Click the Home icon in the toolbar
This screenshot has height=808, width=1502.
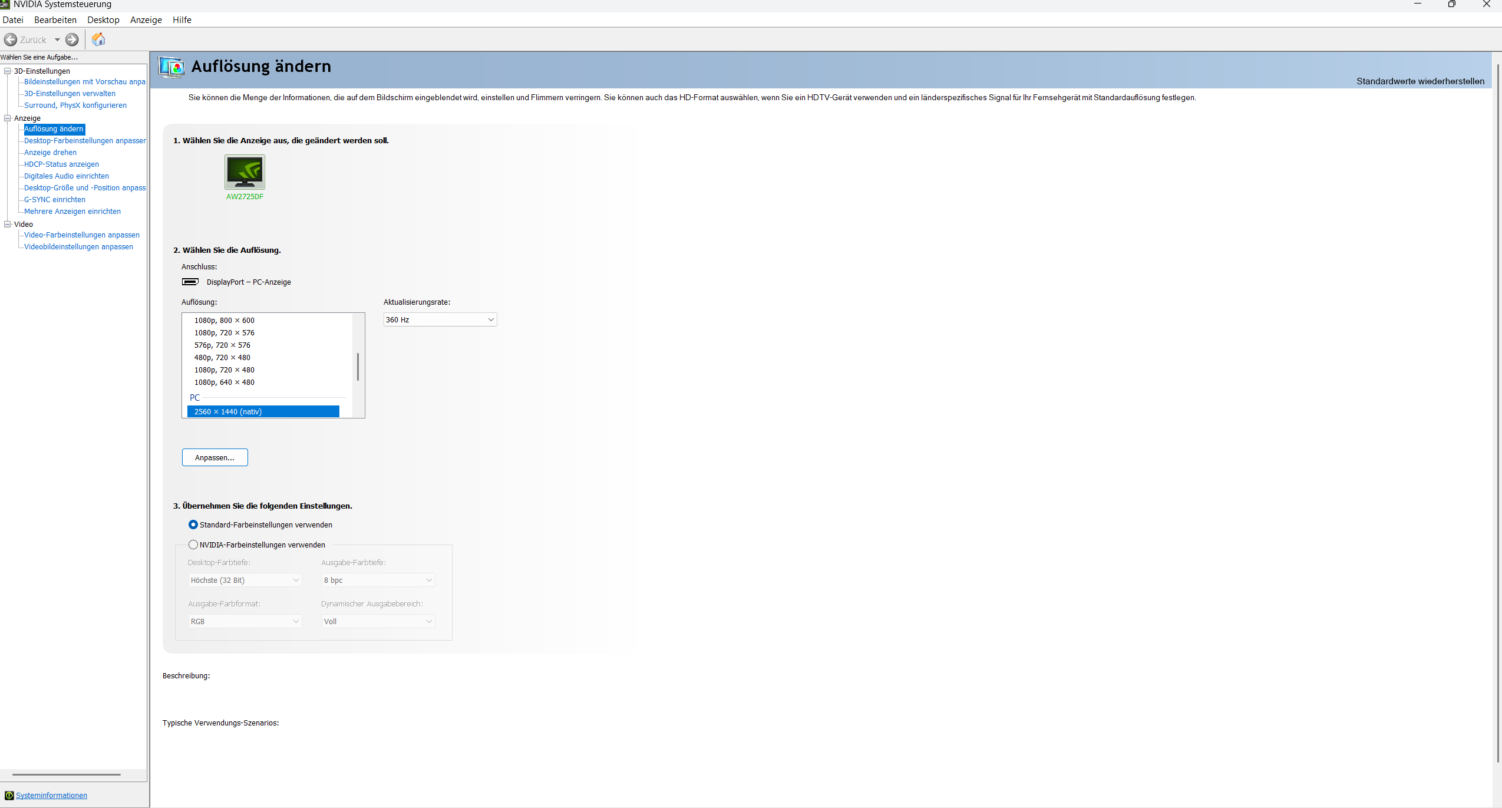98,39
